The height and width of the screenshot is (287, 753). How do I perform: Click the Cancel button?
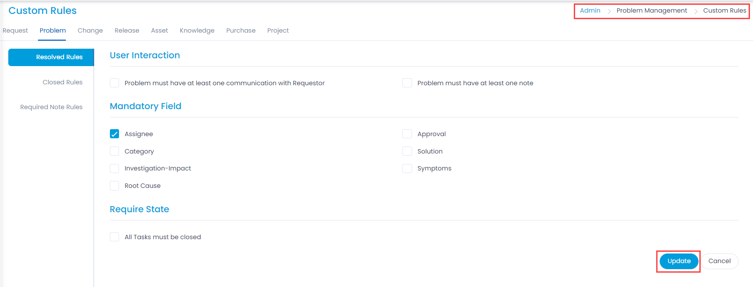[719, 261]
